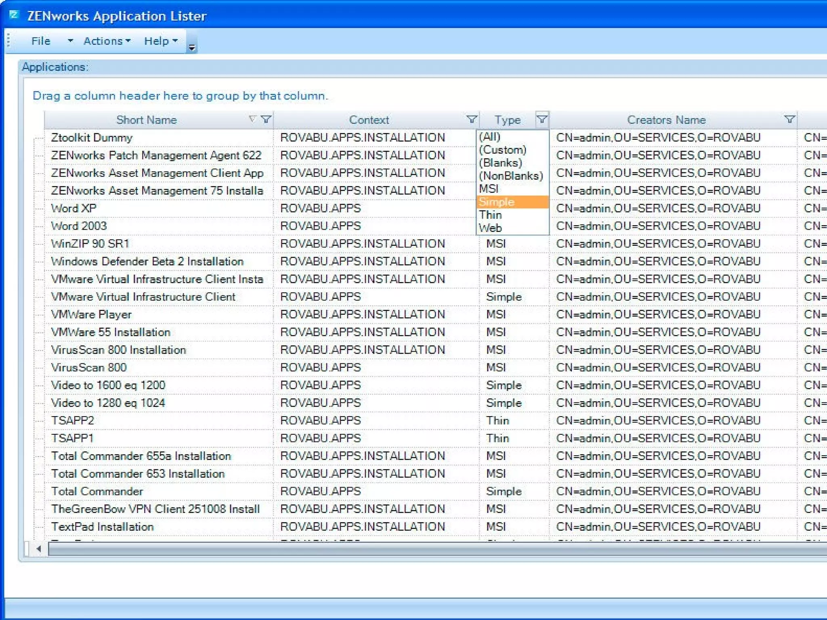Image resolution: width=827 pixels, height=620 pixels.
Task: Select Web filter option
Action: 490,228
